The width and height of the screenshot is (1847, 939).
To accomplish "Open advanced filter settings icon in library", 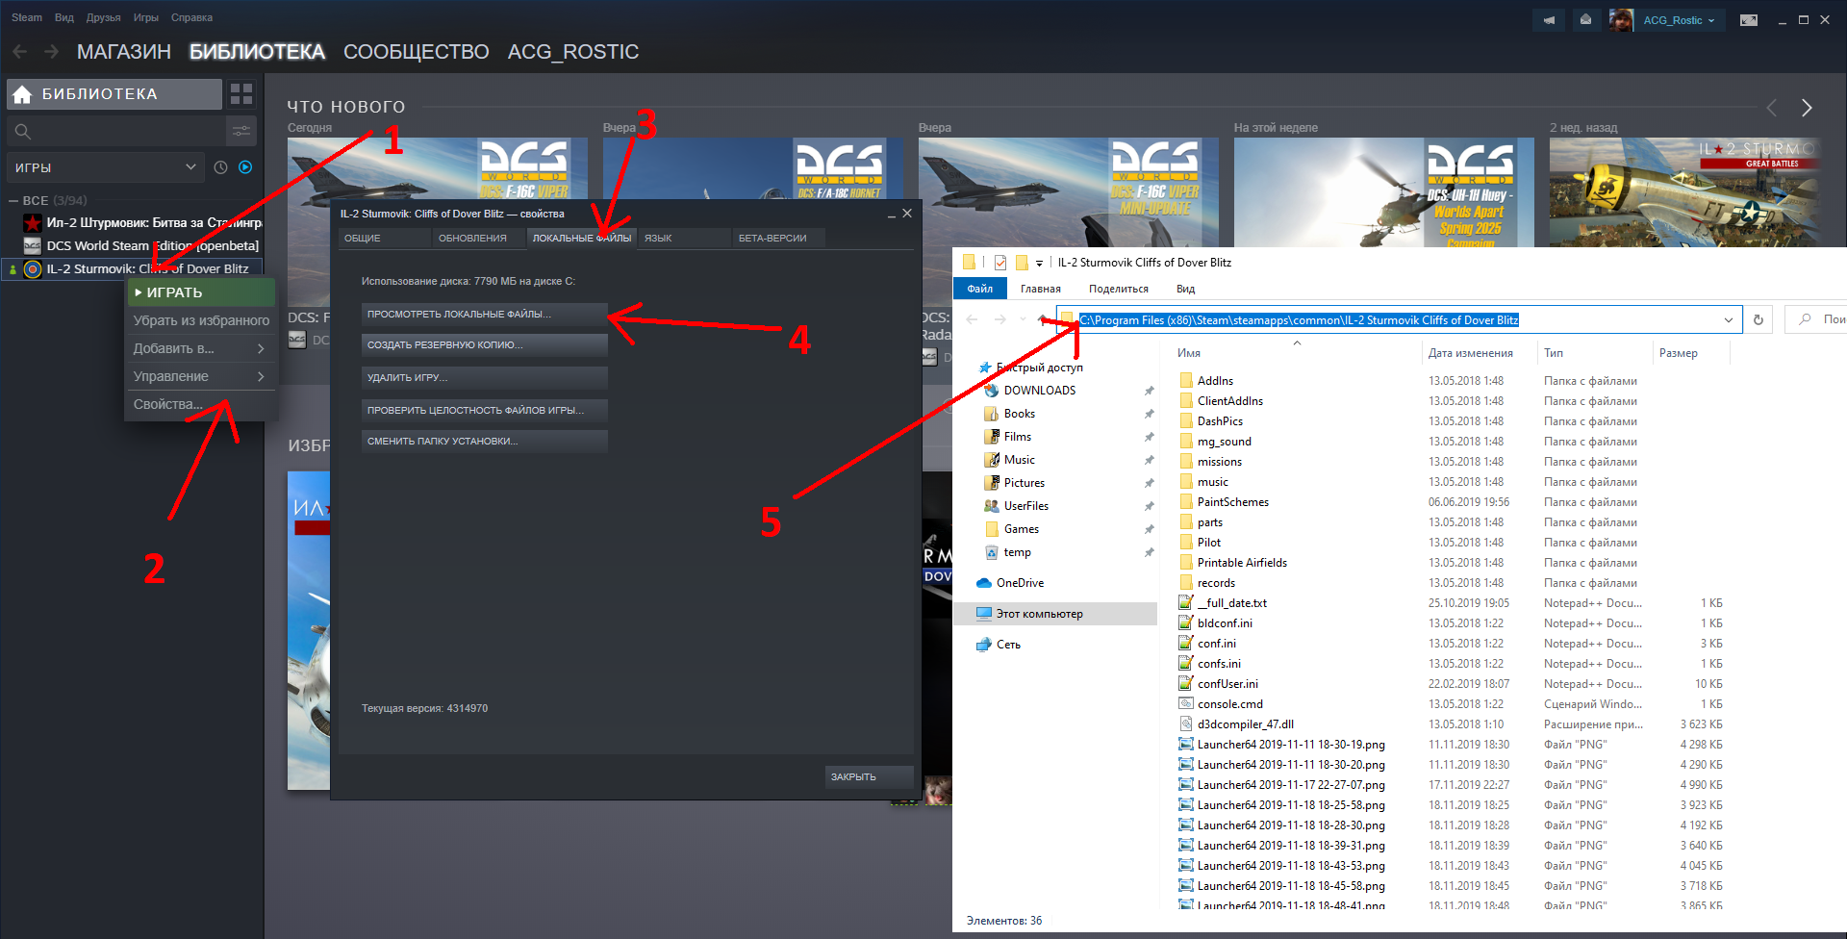I will coord(241,131).
